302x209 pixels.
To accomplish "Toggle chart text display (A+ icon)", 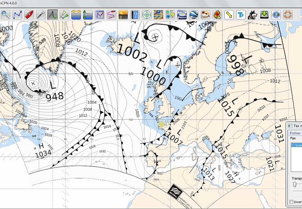I will click(52, 15).
